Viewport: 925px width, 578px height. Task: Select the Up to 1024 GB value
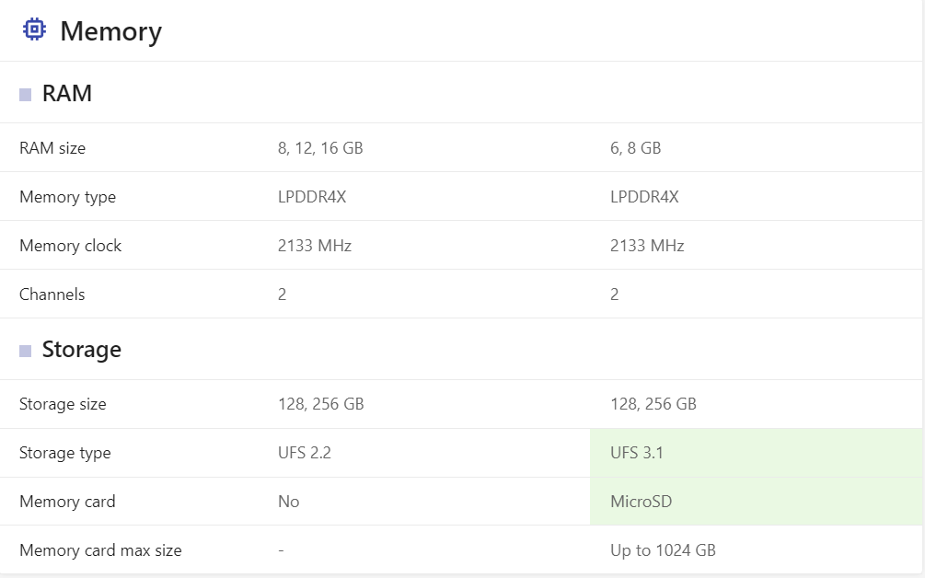tap(663, 550)
